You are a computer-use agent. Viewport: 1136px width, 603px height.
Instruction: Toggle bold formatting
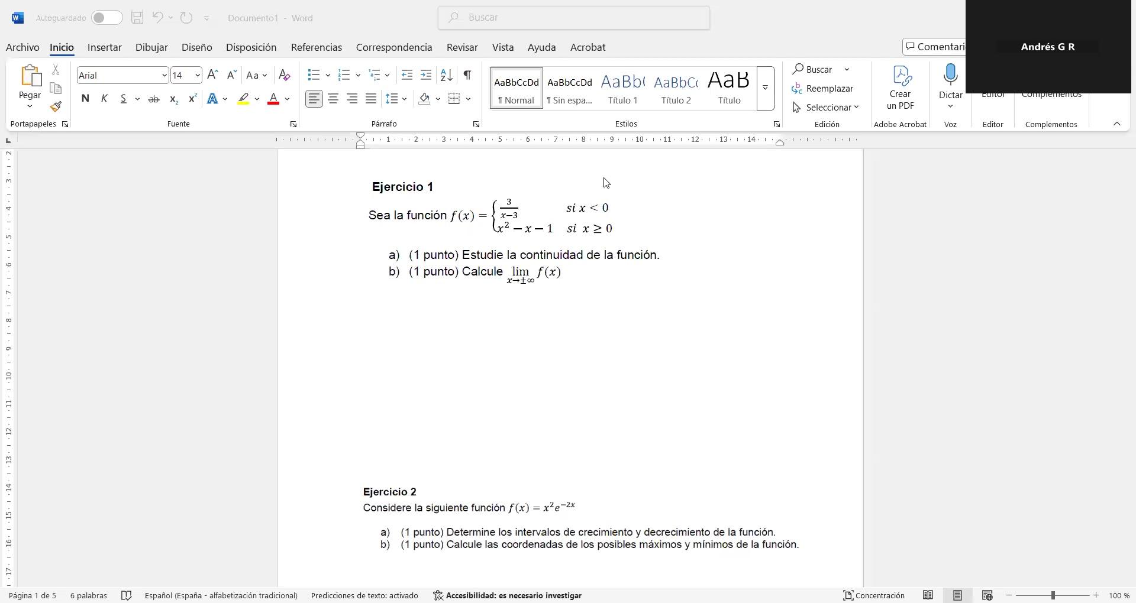point(85,99)
